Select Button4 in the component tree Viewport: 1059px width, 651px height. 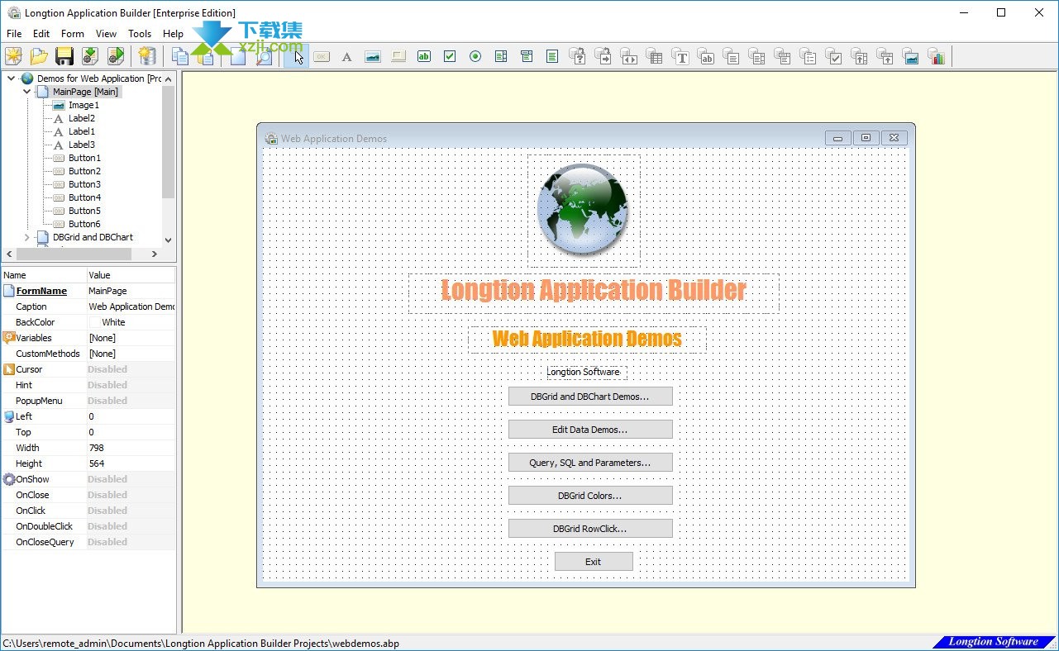point(84,197)
